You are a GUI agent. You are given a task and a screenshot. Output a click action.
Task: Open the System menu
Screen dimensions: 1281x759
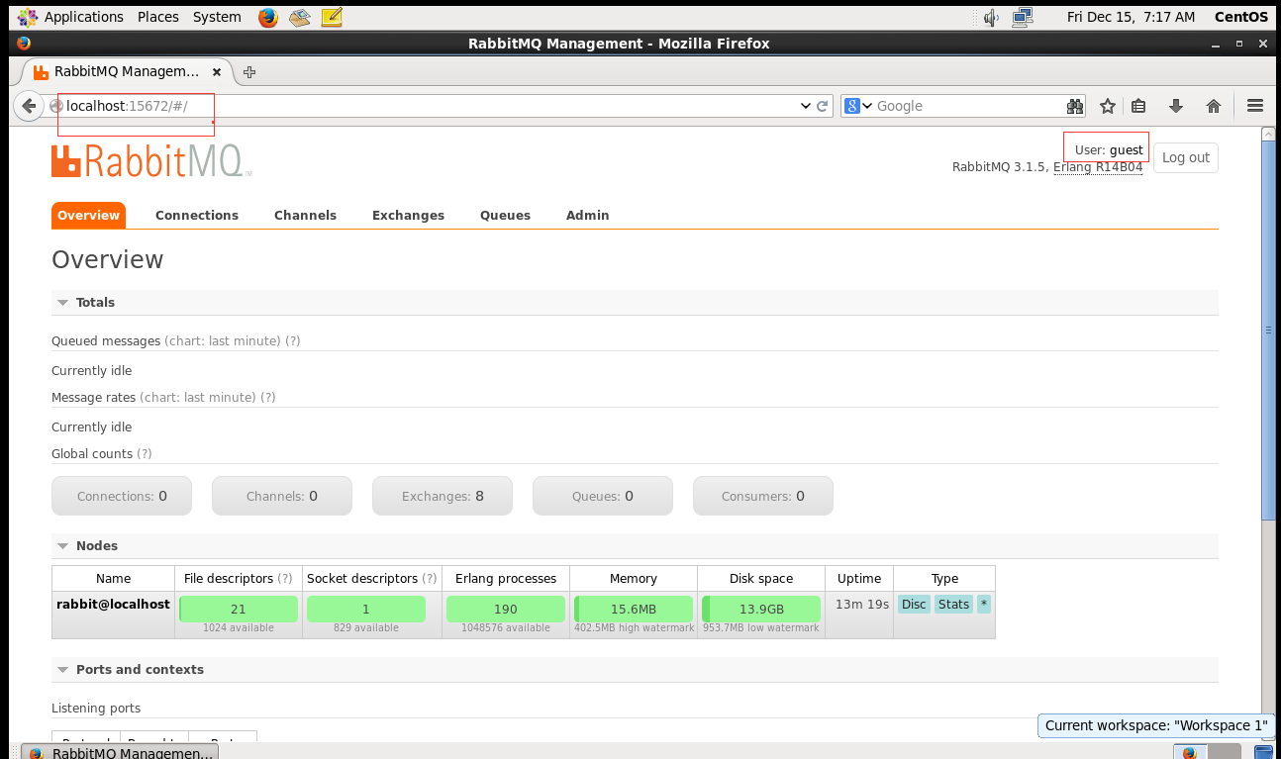[x=217, y=17]
